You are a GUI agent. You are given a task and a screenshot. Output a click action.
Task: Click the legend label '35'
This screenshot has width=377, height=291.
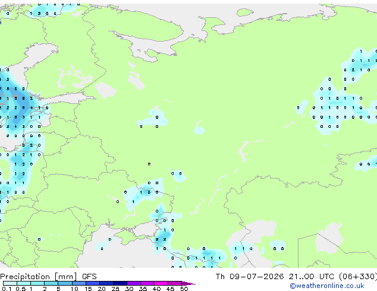(x=143, y=289)
